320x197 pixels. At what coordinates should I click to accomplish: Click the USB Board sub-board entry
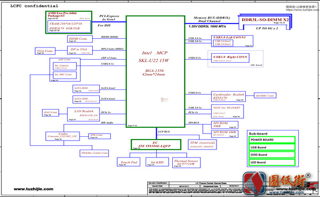(272, 147)
